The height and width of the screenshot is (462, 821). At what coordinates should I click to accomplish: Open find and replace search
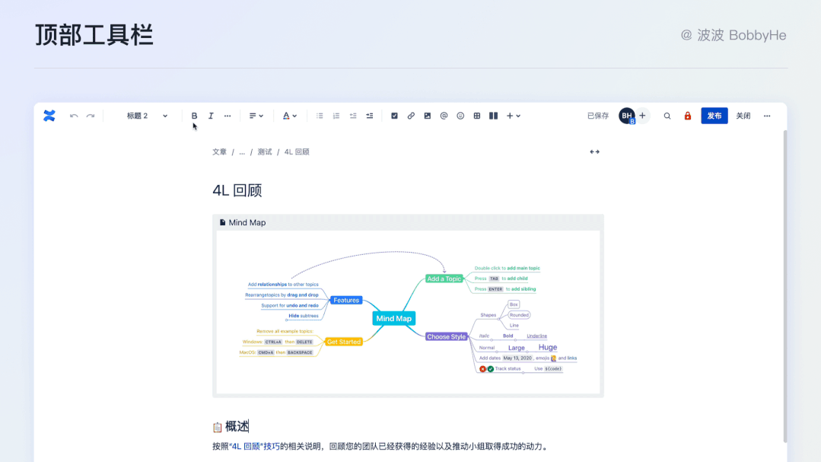pyautogui.click(x=667, y=116)
